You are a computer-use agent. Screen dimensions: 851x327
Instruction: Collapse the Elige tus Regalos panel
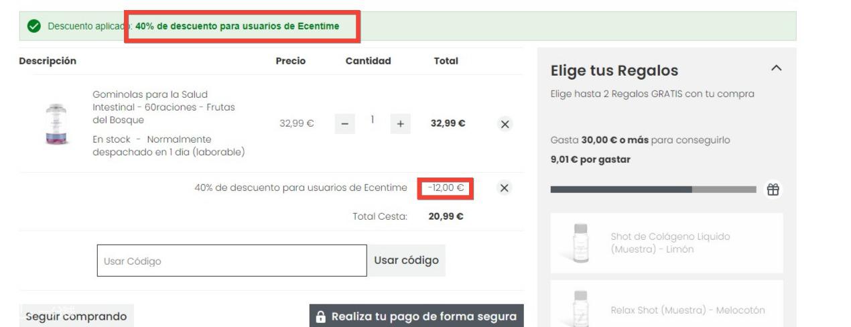[776, 68]
